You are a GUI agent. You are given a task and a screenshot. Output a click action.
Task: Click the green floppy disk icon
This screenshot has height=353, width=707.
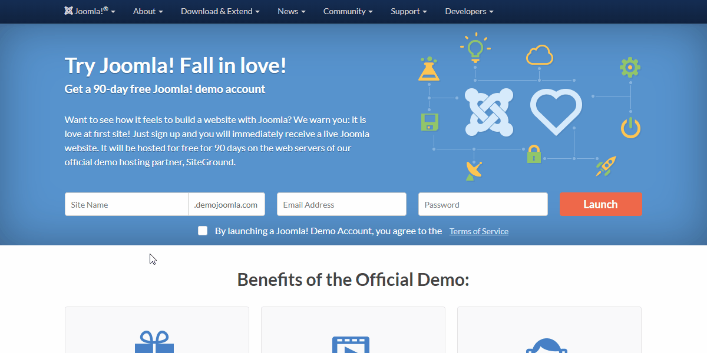pyautogui.click(x=430, y=122)
